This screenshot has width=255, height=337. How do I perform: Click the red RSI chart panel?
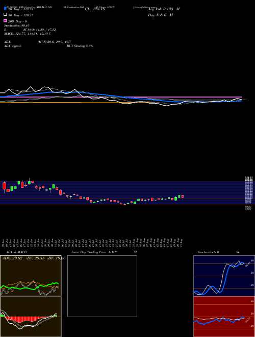(224, 317)
